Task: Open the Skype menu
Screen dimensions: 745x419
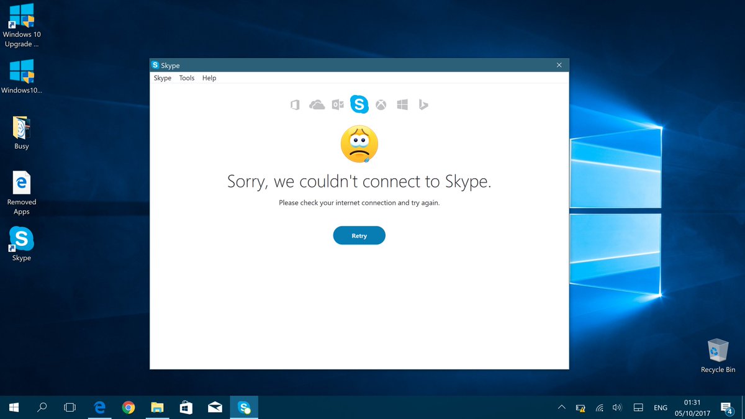Action: [163, 78]
